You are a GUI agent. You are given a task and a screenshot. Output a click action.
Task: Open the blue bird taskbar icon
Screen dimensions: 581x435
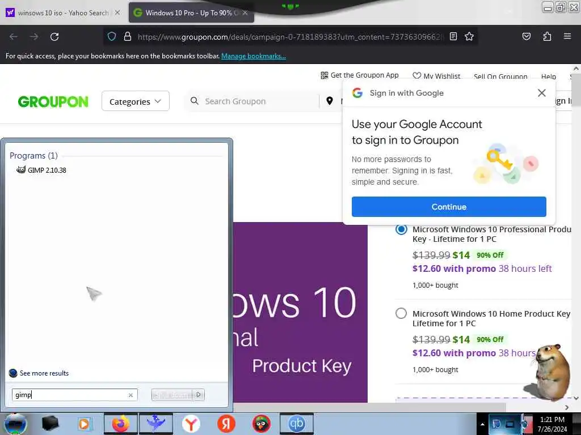[x=155, y=424]
